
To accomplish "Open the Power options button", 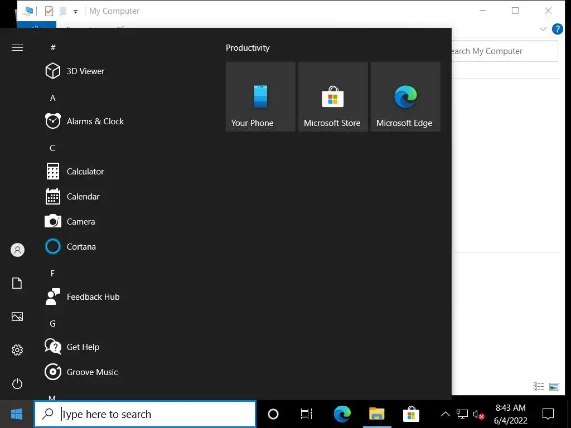I will [17, 383].
